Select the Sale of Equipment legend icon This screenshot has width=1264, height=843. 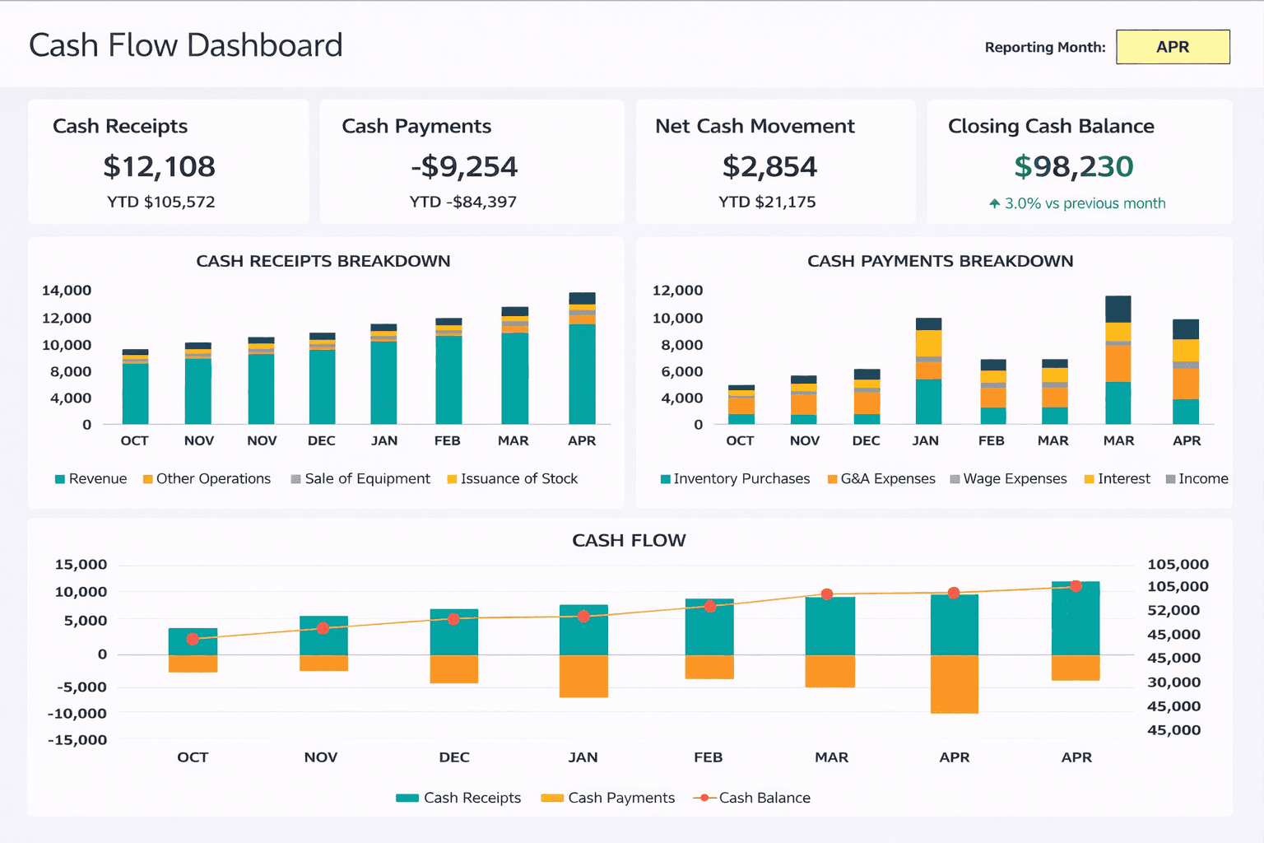295,478
